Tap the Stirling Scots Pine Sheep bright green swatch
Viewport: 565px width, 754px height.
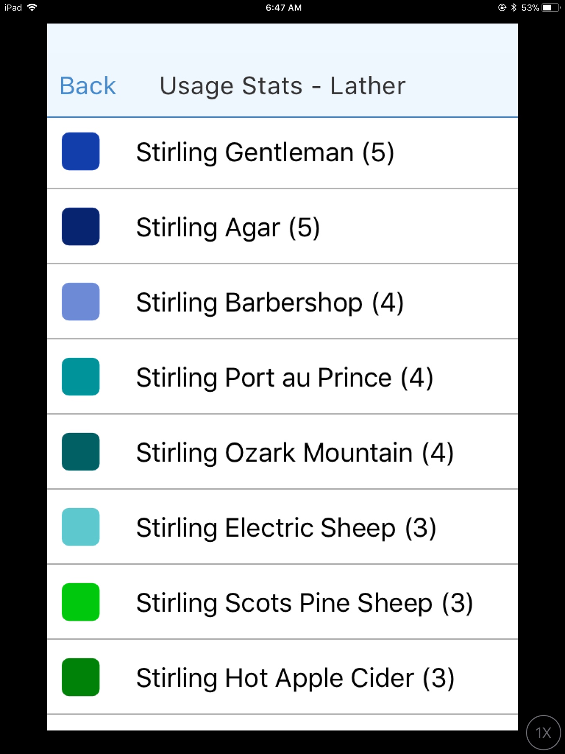(81, 602)
